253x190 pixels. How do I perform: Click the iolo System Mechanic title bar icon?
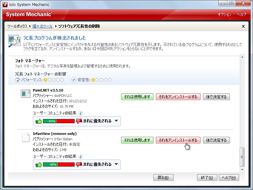point(5,4)
